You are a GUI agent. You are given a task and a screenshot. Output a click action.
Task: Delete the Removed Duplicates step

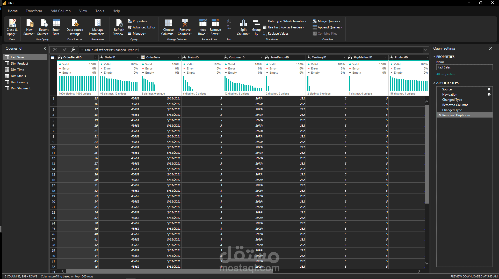point(440,115)
